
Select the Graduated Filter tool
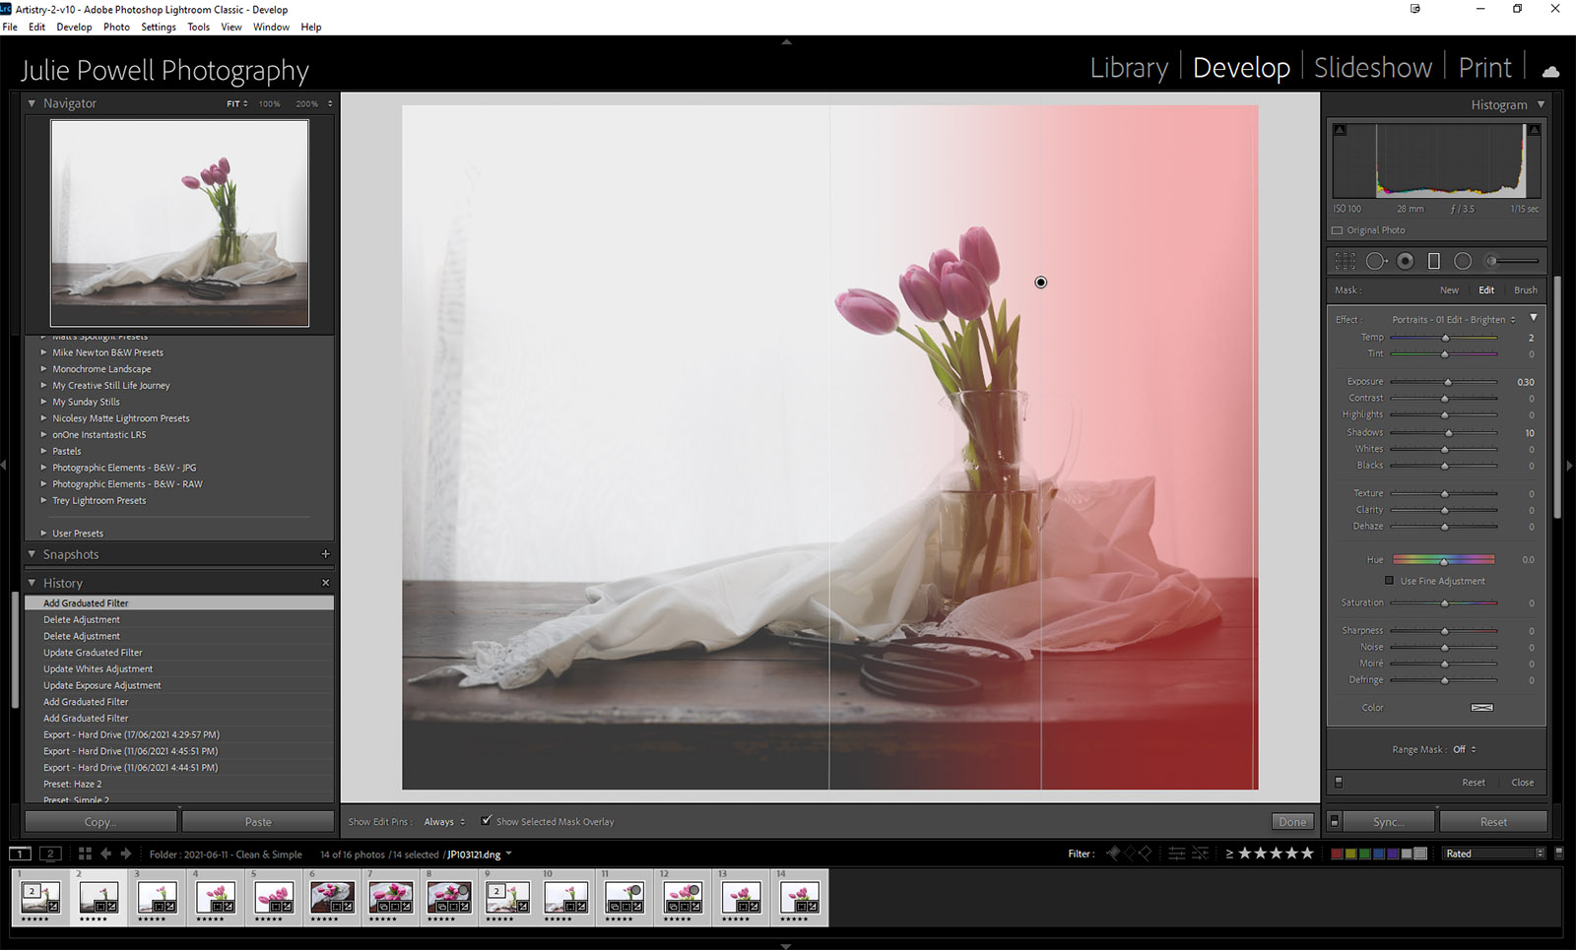[1434, 261]
